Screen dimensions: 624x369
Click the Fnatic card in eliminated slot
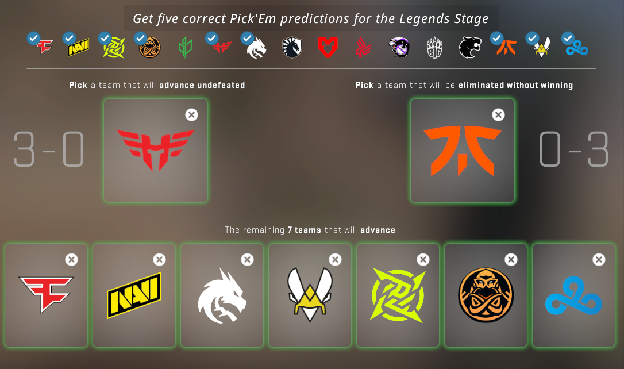(x=463, y=151)
